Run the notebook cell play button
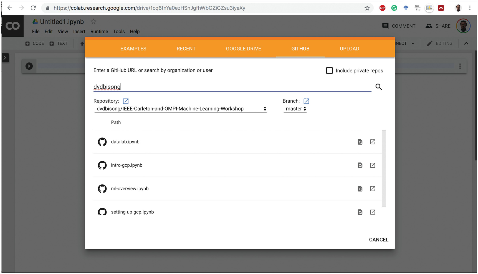Image resolution: width=478 pixels, height=274 pixels. (x=29, y=66)
